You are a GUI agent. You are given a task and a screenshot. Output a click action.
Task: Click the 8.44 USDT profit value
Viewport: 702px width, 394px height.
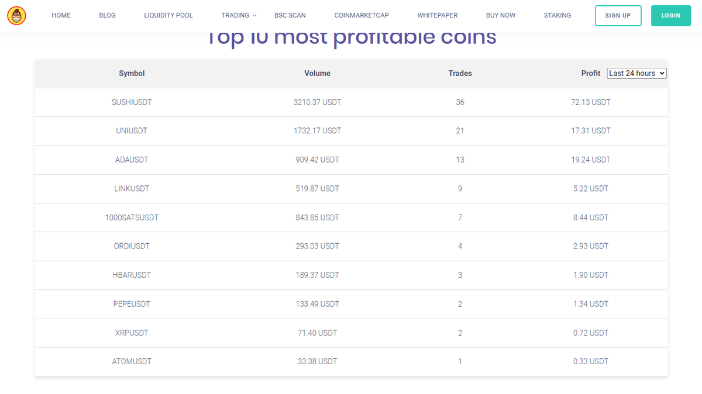(x=591, y=217)
